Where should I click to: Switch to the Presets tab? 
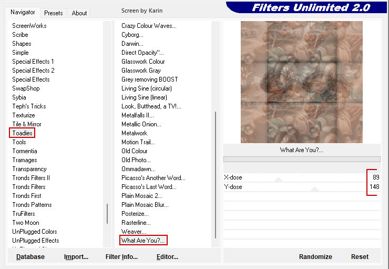click(53, 13)
